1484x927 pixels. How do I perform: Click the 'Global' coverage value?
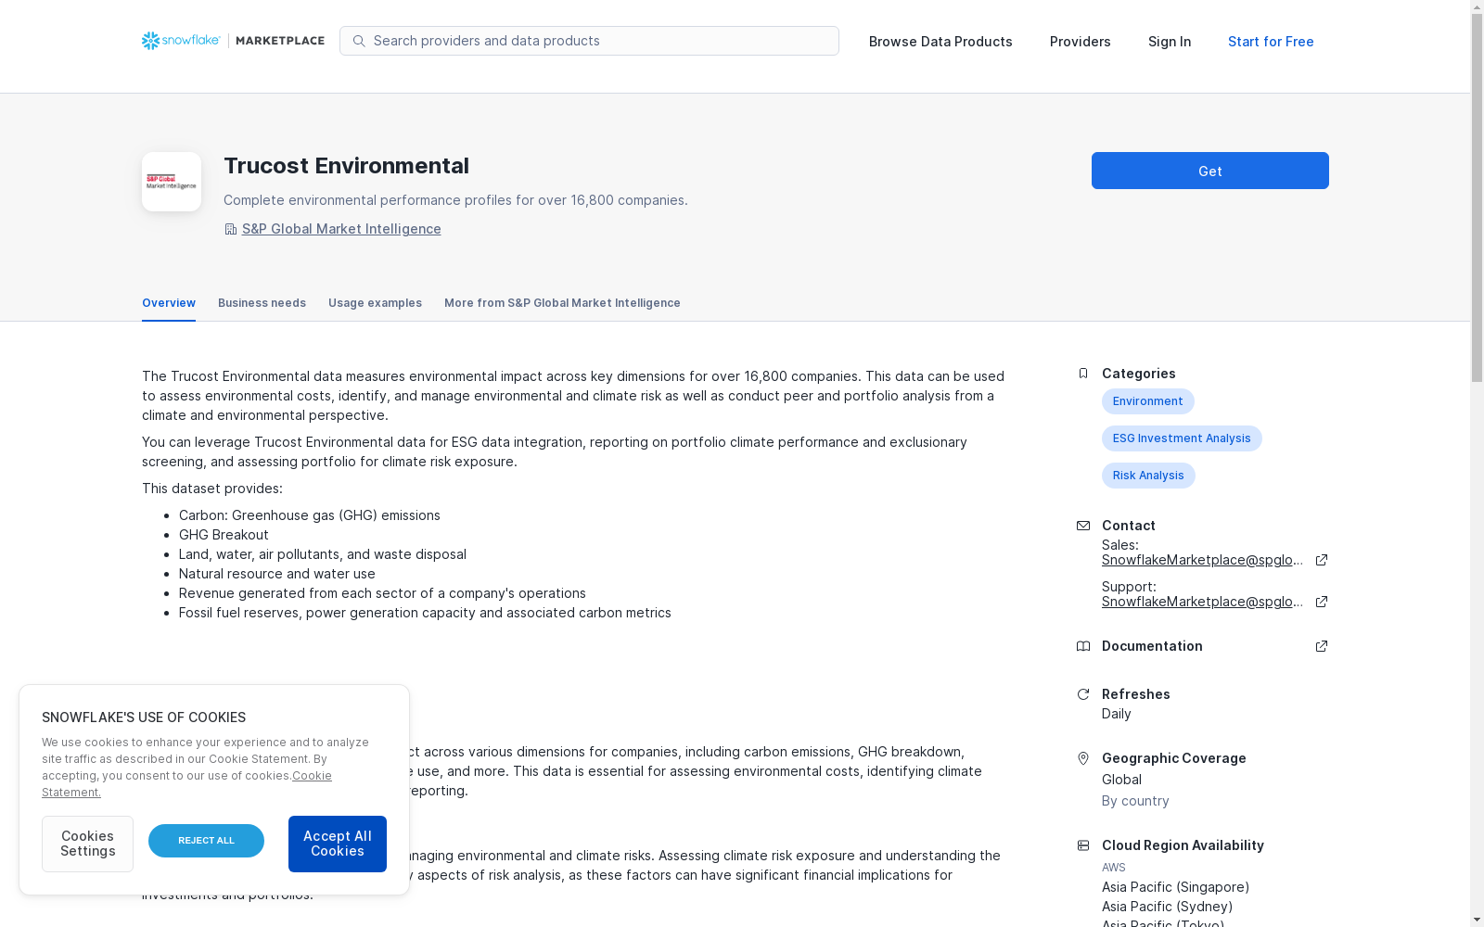coord(1121,780)
